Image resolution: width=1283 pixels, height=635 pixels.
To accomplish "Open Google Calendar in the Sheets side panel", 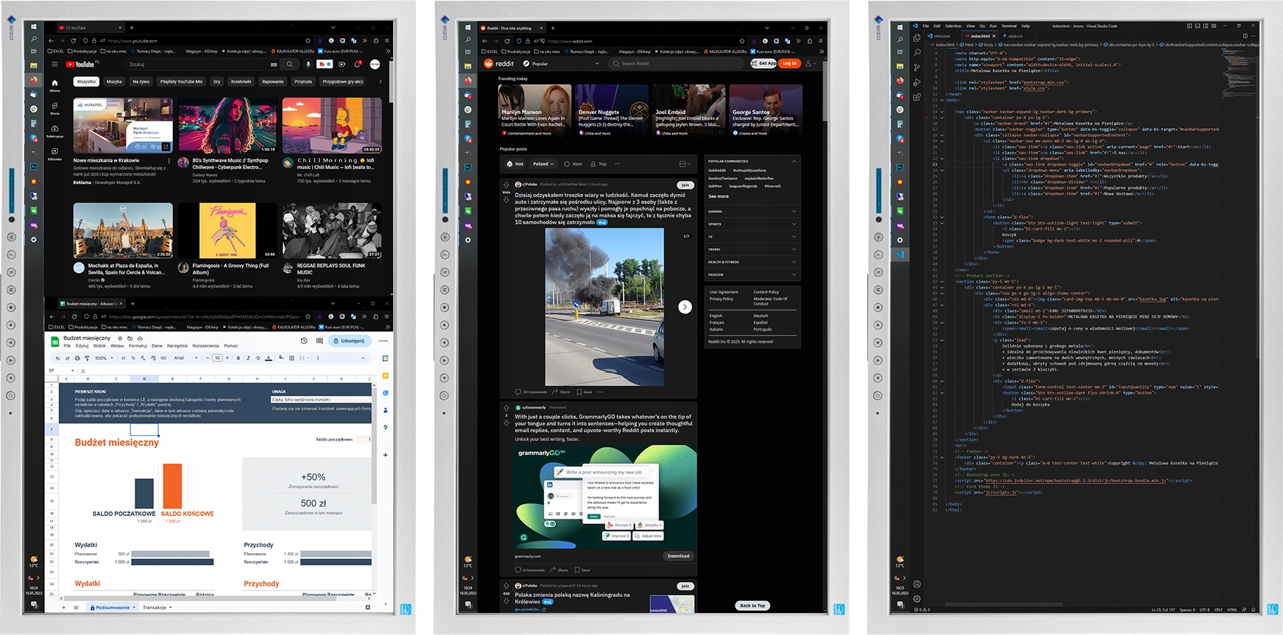I will click(385, 358).
